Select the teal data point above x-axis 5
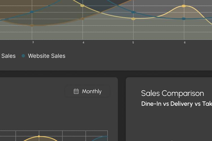212x141 pixels. tap(133, 12)
